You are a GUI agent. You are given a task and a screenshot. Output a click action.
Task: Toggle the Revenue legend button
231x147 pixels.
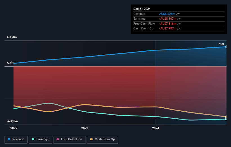tap(16, 139)
